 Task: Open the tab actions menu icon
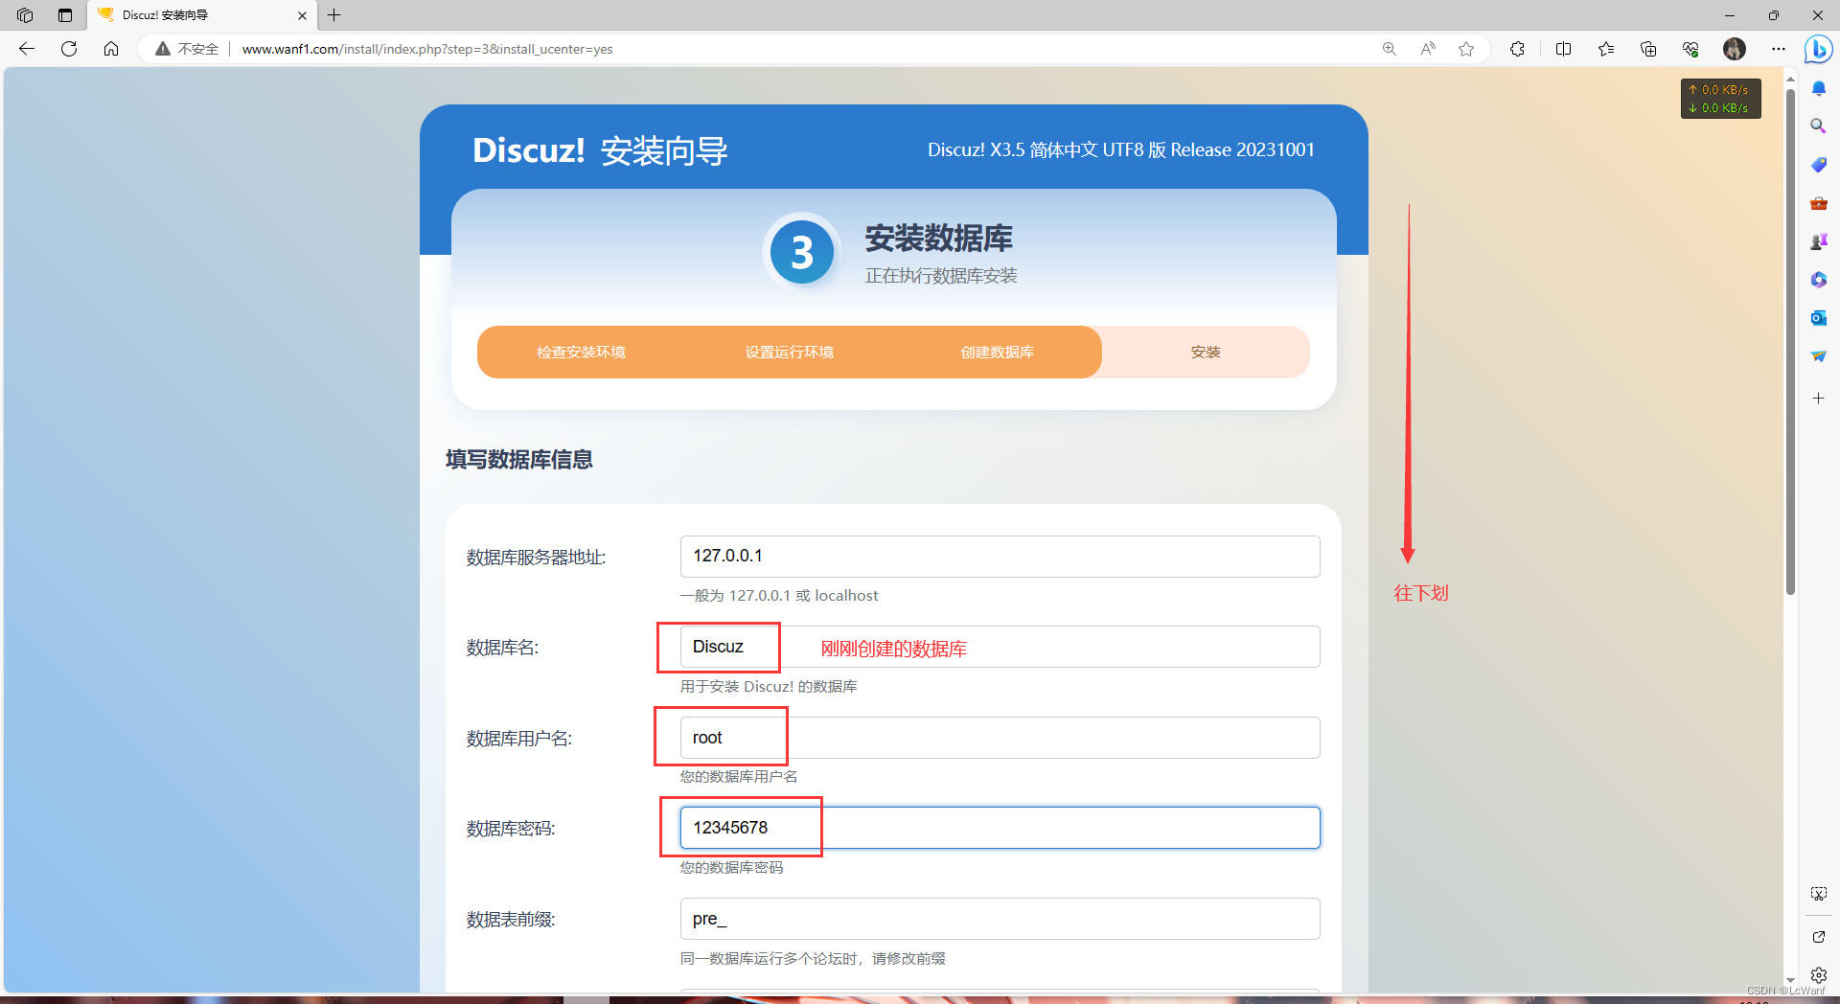pyautogui.click(x=65, y=15)
